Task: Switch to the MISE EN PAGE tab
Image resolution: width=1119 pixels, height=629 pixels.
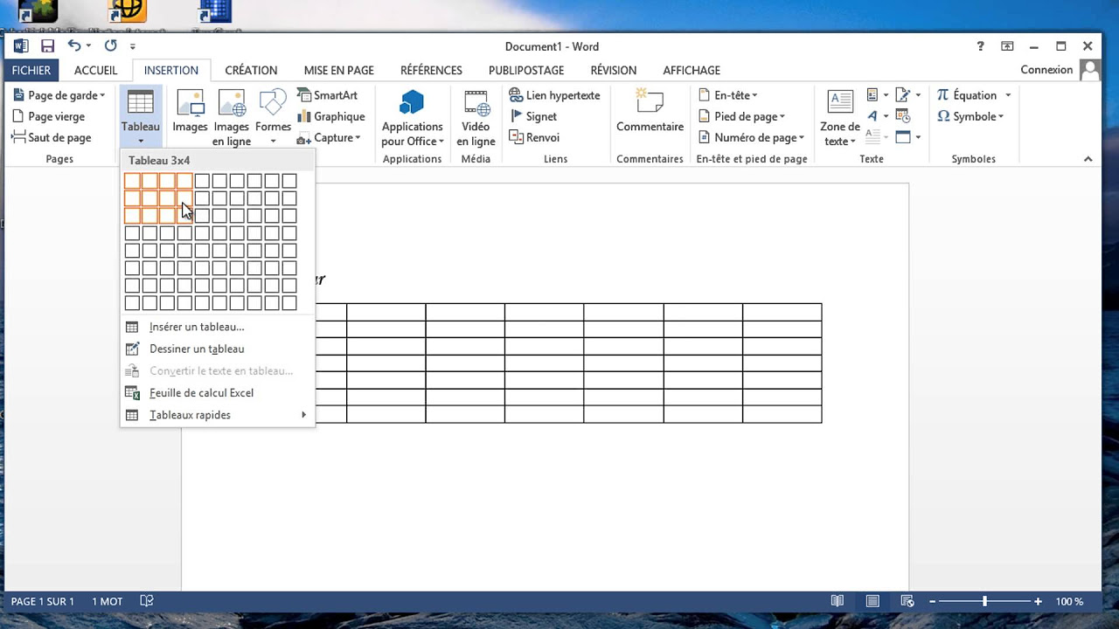Action: coord(338,70)
